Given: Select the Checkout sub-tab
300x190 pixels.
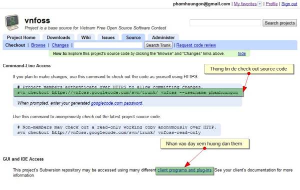Looking at the screenshot, I should coord(15,45).
